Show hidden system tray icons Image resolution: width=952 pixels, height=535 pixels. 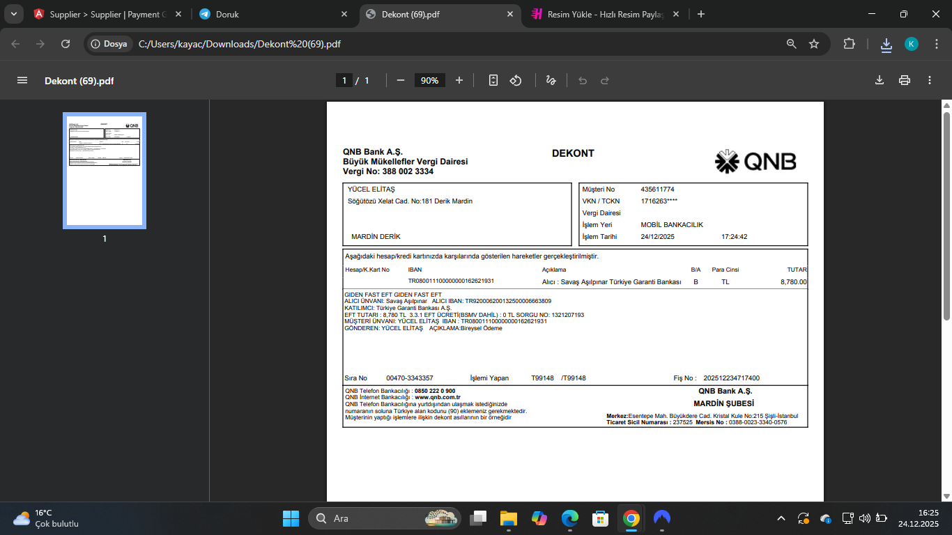[781, 518]
